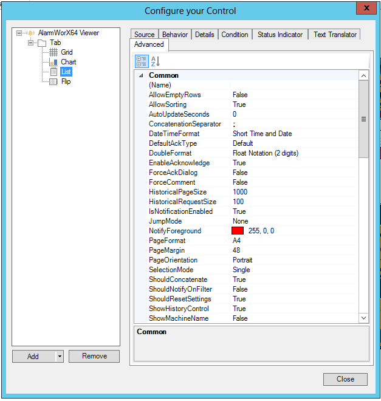Click the property grid scroll down arrow
The image size is (381, 401).
(364, 318)
